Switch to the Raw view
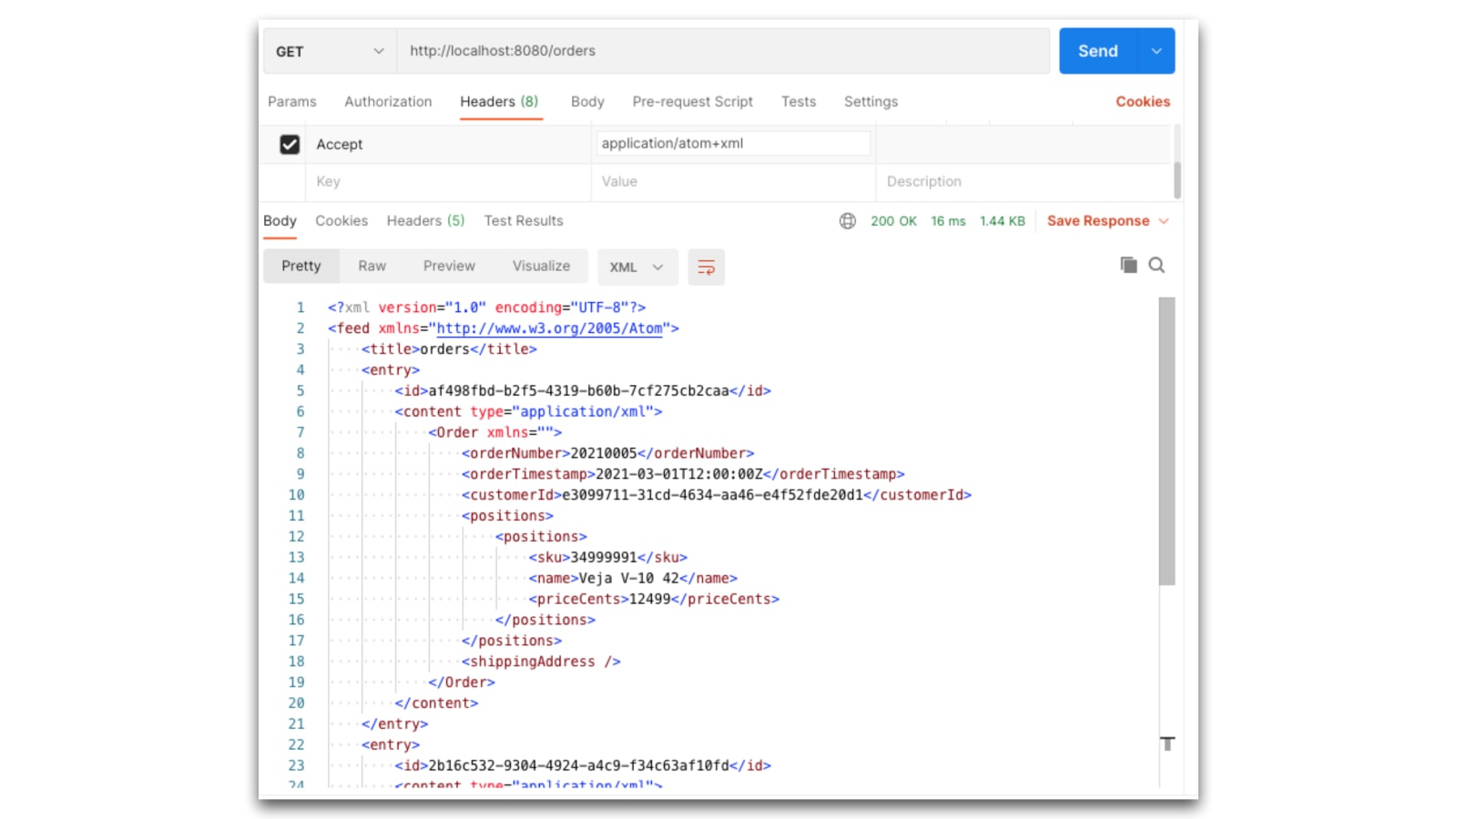The image size is (1457, 819). click(x=372, y=266)
